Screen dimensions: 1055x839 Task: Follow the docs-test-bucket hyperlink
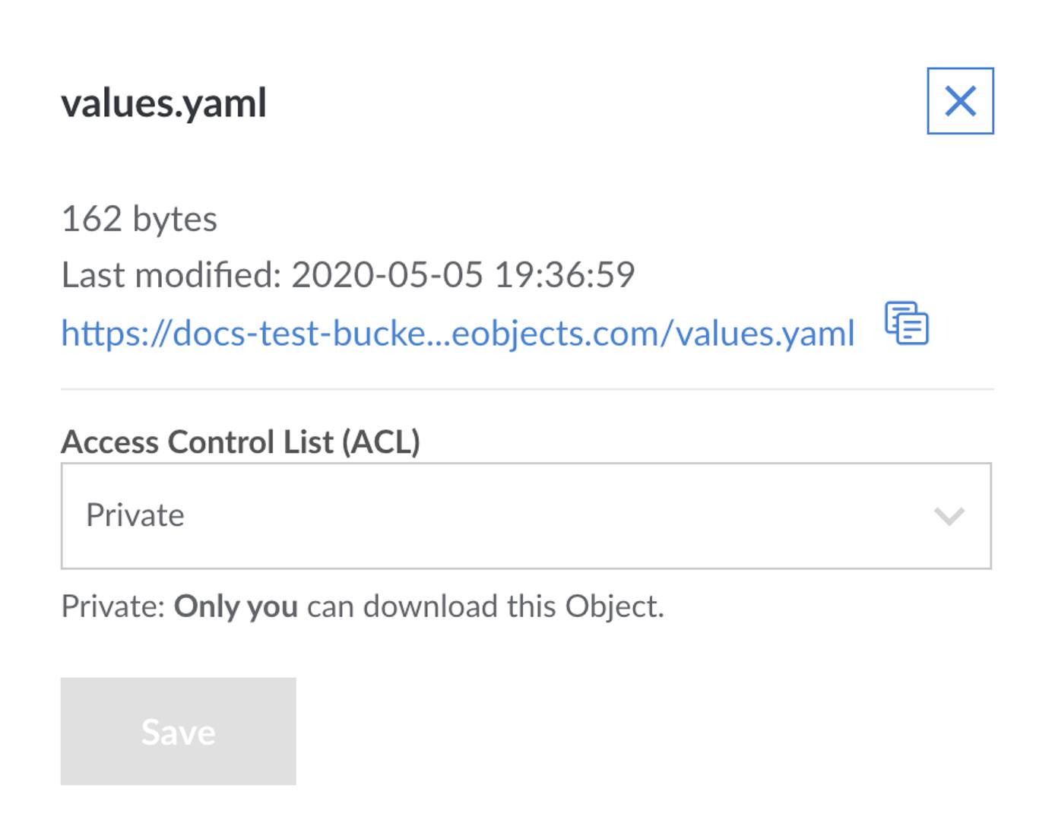click(x=456, y=332)
